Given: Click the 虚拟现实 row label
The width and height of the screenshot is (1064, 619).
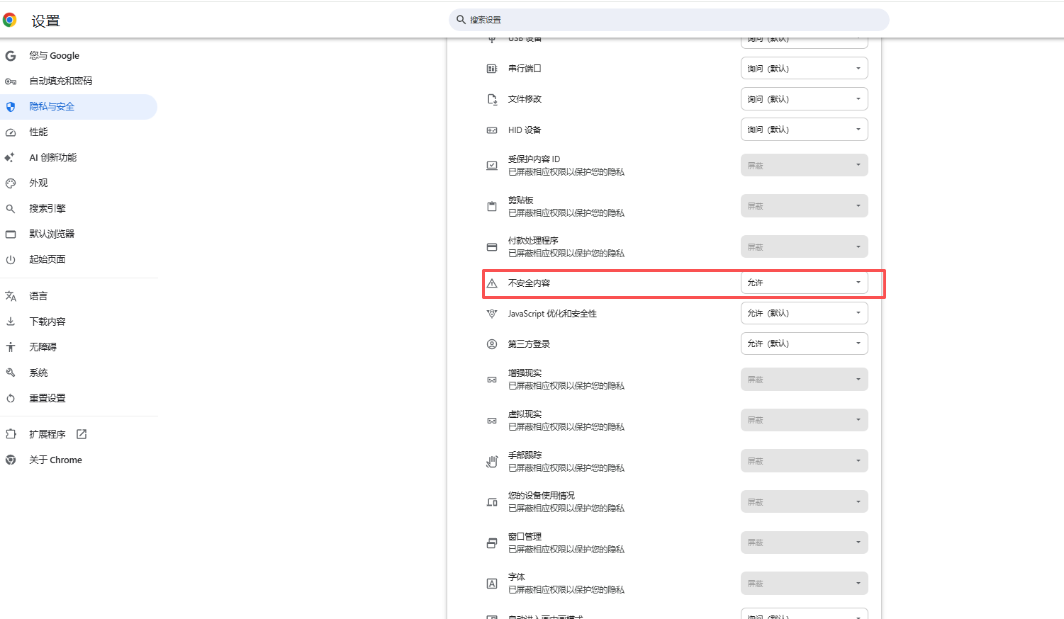Looking at the screenshot, I should coord(525,414).
